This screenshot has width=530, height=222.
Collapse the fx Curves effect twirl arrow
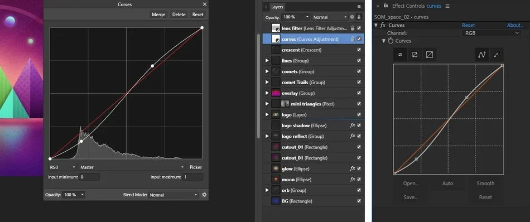376,25
